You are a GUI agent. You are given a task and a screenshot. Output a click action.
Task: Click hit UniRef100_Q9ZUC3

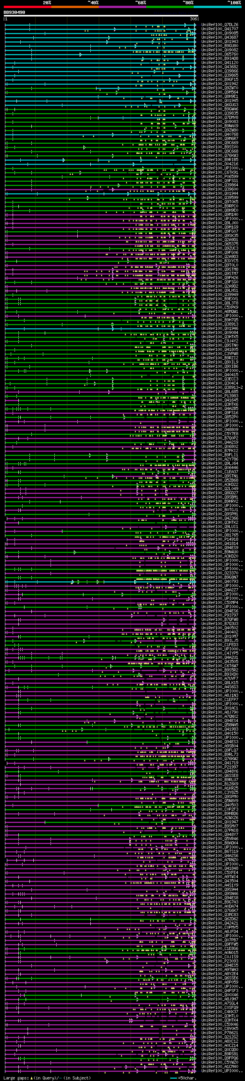click(x=220, y=248)
